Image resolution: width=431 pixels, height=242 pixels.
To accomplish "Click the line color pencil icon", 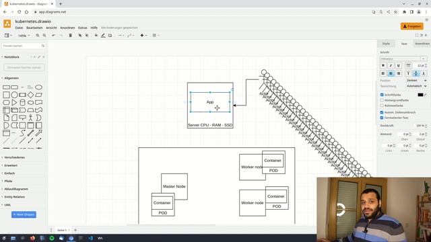I will (x=103, y=36).
